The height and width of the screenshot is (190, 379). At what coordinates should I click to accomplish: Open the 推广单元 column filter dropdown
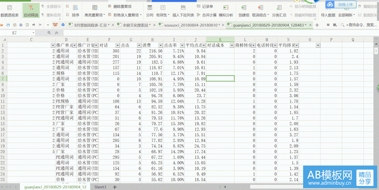(x=75, y=45)
